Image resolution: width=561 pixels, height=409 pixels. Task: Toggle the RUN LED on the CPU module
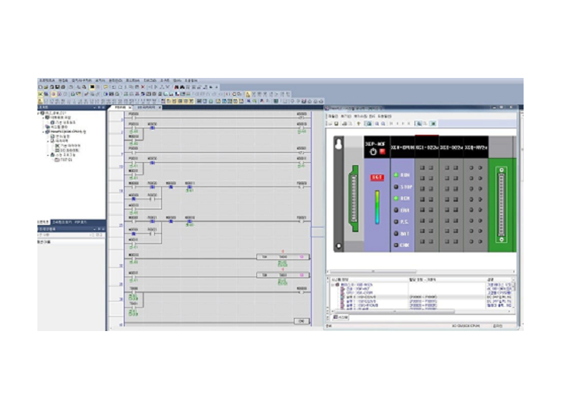click(x=397, y=175)
